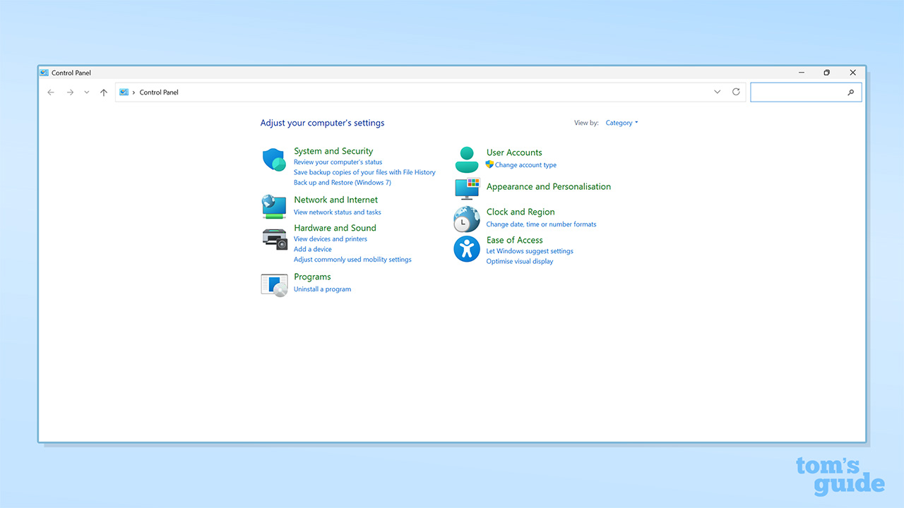The width and height of the screenshot is (904, 508).
Task: Click the Ease of Access icon
Action: [x=466, y=249]
